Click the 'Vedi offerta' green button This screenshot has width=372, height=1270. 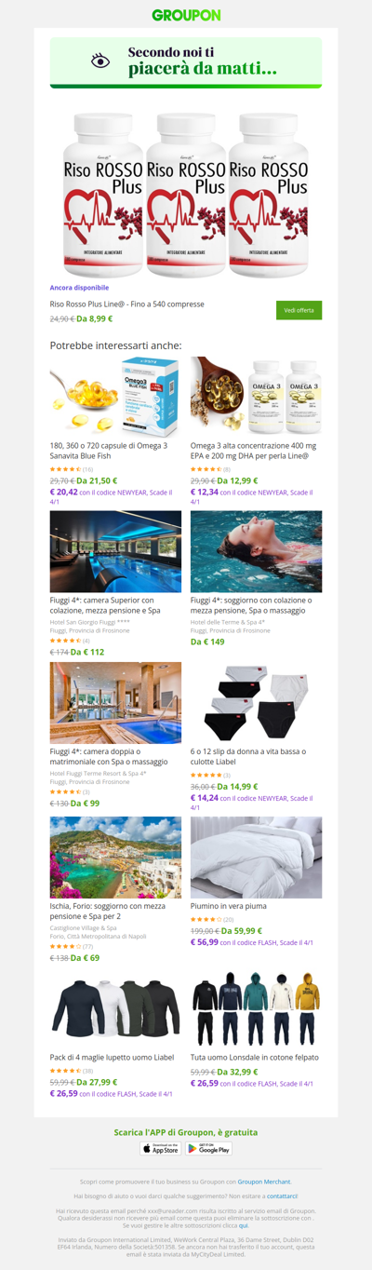[x=299, y=310]
